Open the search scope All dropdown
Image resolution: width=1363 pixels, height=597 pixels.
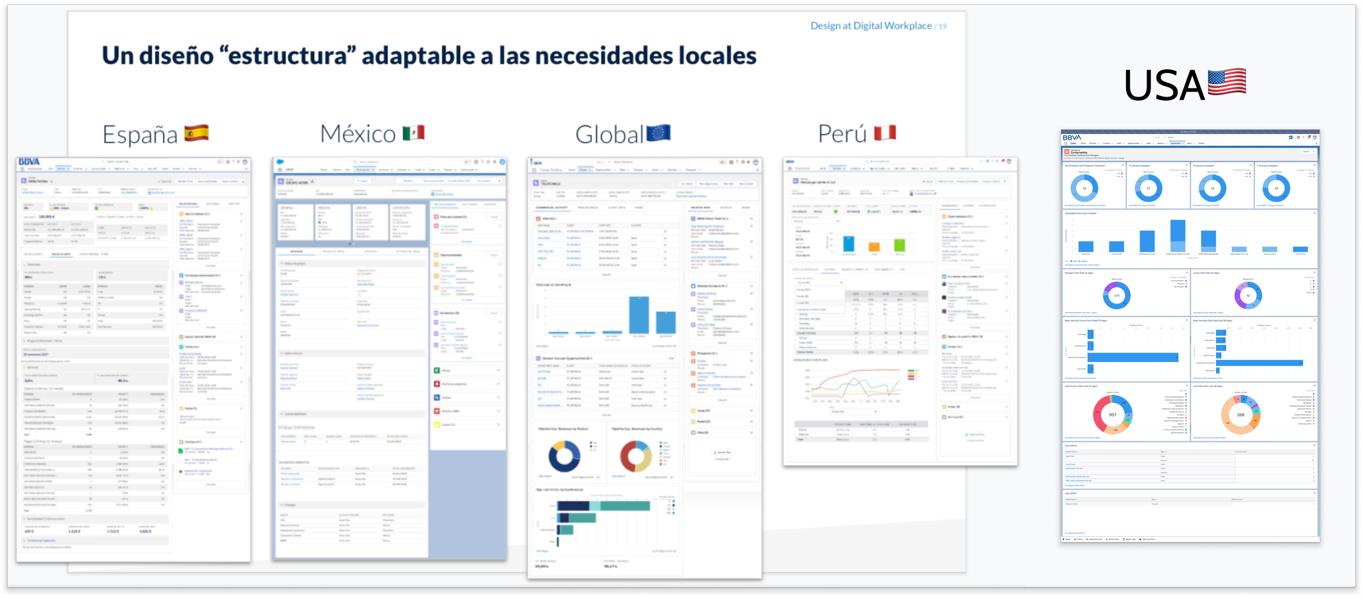(x=1157, y=137)
